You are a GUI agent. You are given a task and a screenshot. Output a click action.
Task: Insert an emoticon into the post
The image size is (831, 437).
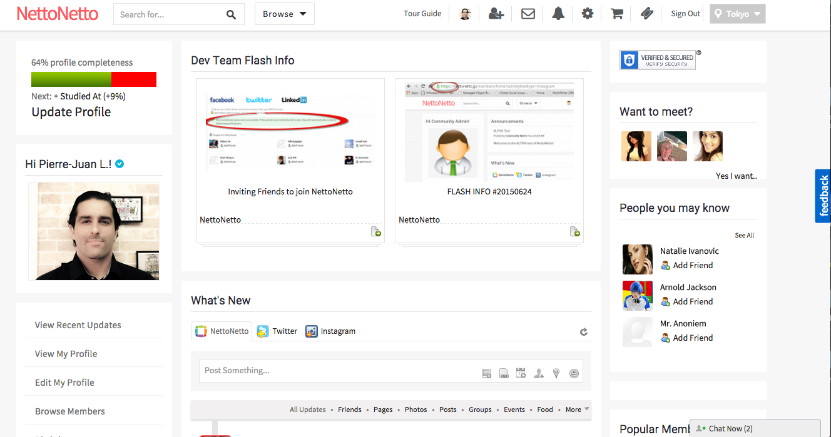[574, 374]
